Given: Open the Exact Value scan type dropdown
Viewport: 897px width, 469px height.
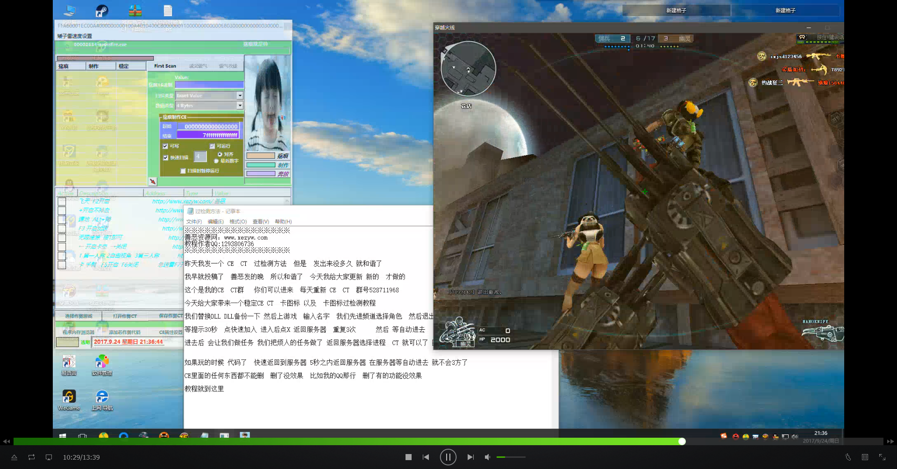Looking at the screenshot, I should pos(240,95).
